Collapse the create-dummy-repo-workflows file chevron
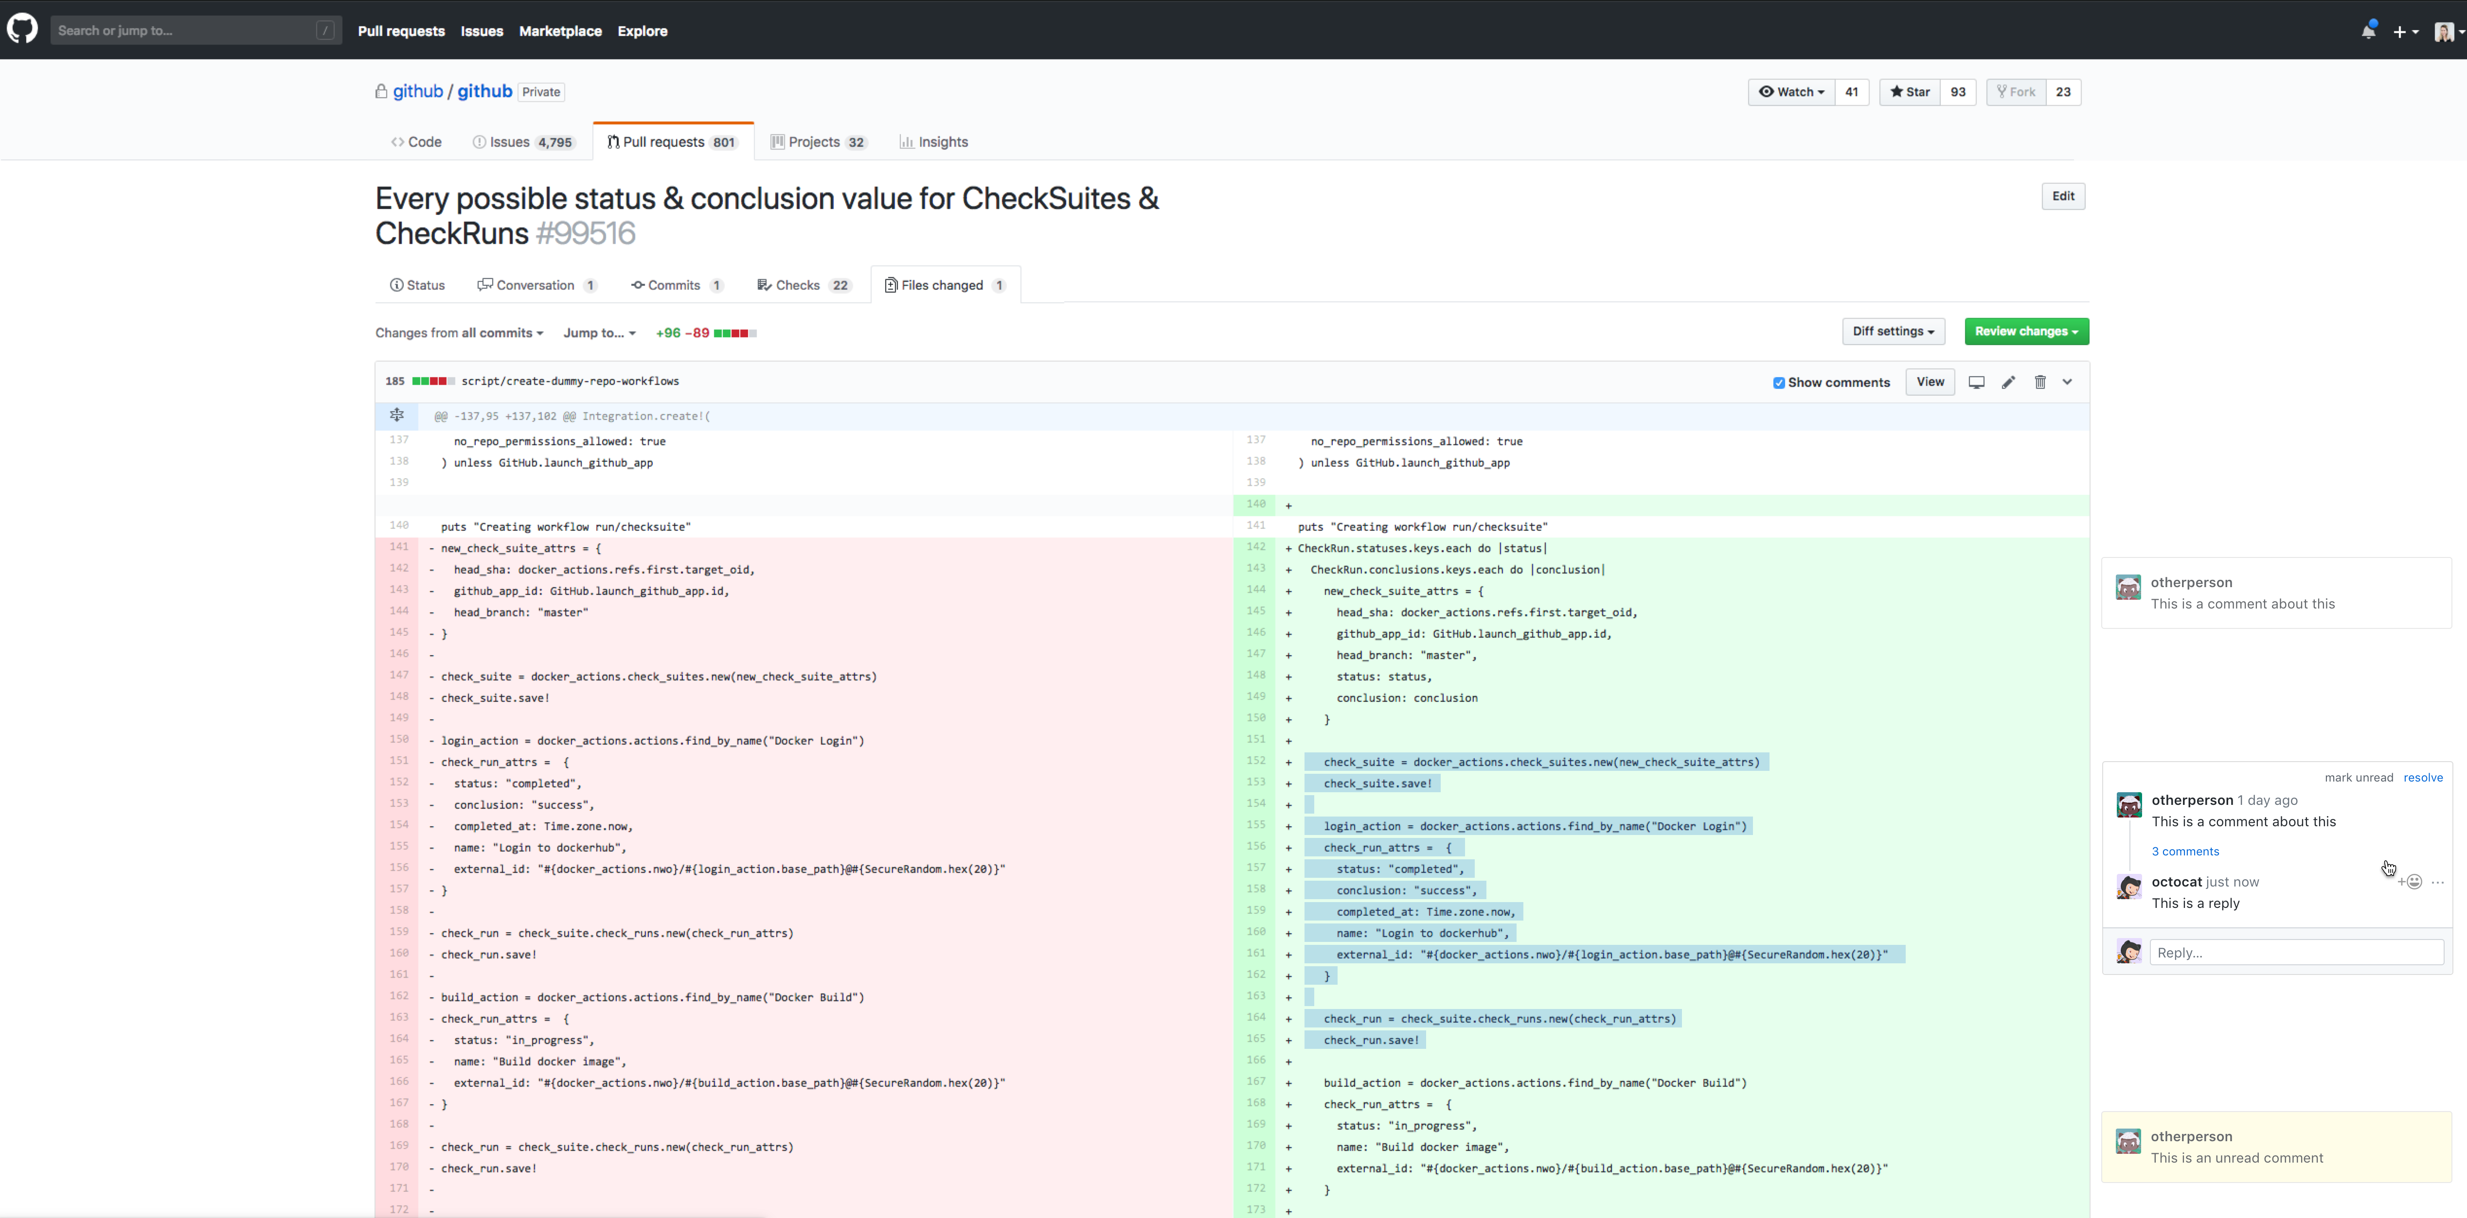The height and width of the screenshot is (1218, 2467). [x=2068, y=382]
